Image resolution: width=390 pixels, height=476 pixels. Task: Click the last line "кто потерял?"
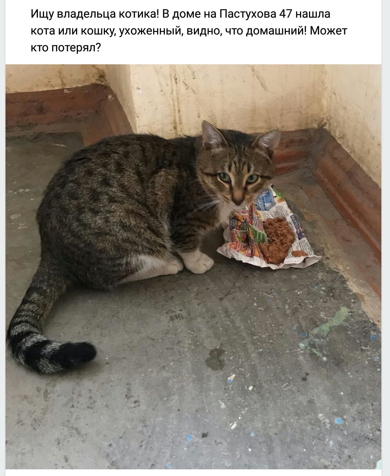pos(66,48)
